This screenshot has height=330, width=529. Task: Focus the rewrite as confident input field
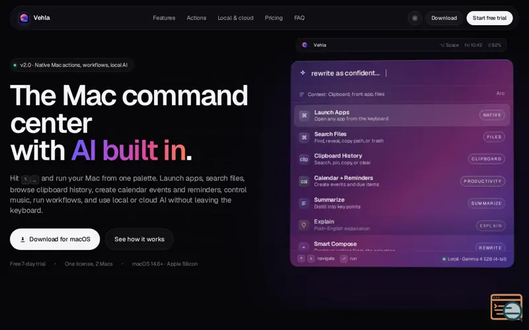click(401, 73)
